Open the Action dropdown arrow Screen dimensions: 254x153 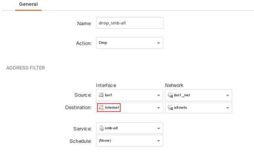158,43
